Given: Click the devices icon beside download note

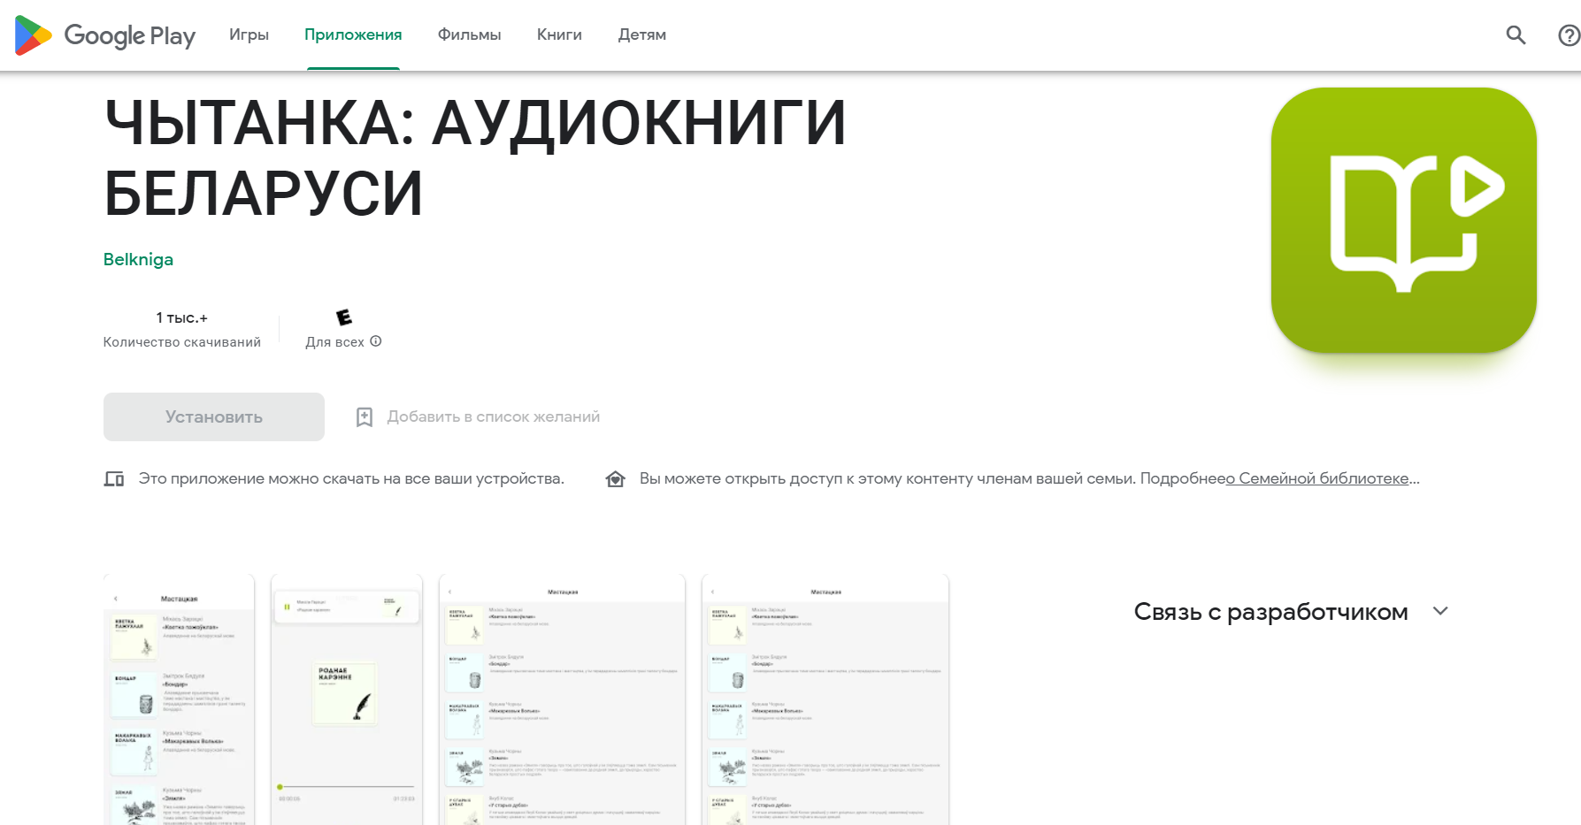Looking at the screenshot, I should tap(114, 479).
